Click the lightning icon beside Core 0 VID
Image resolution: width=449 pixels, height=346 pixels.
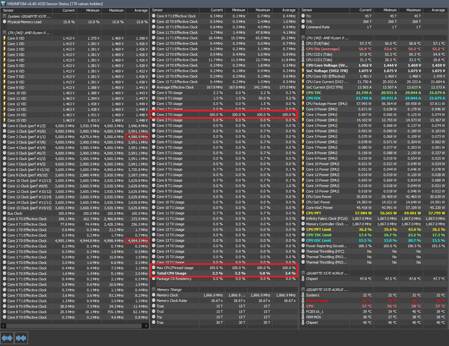(5, 38)
